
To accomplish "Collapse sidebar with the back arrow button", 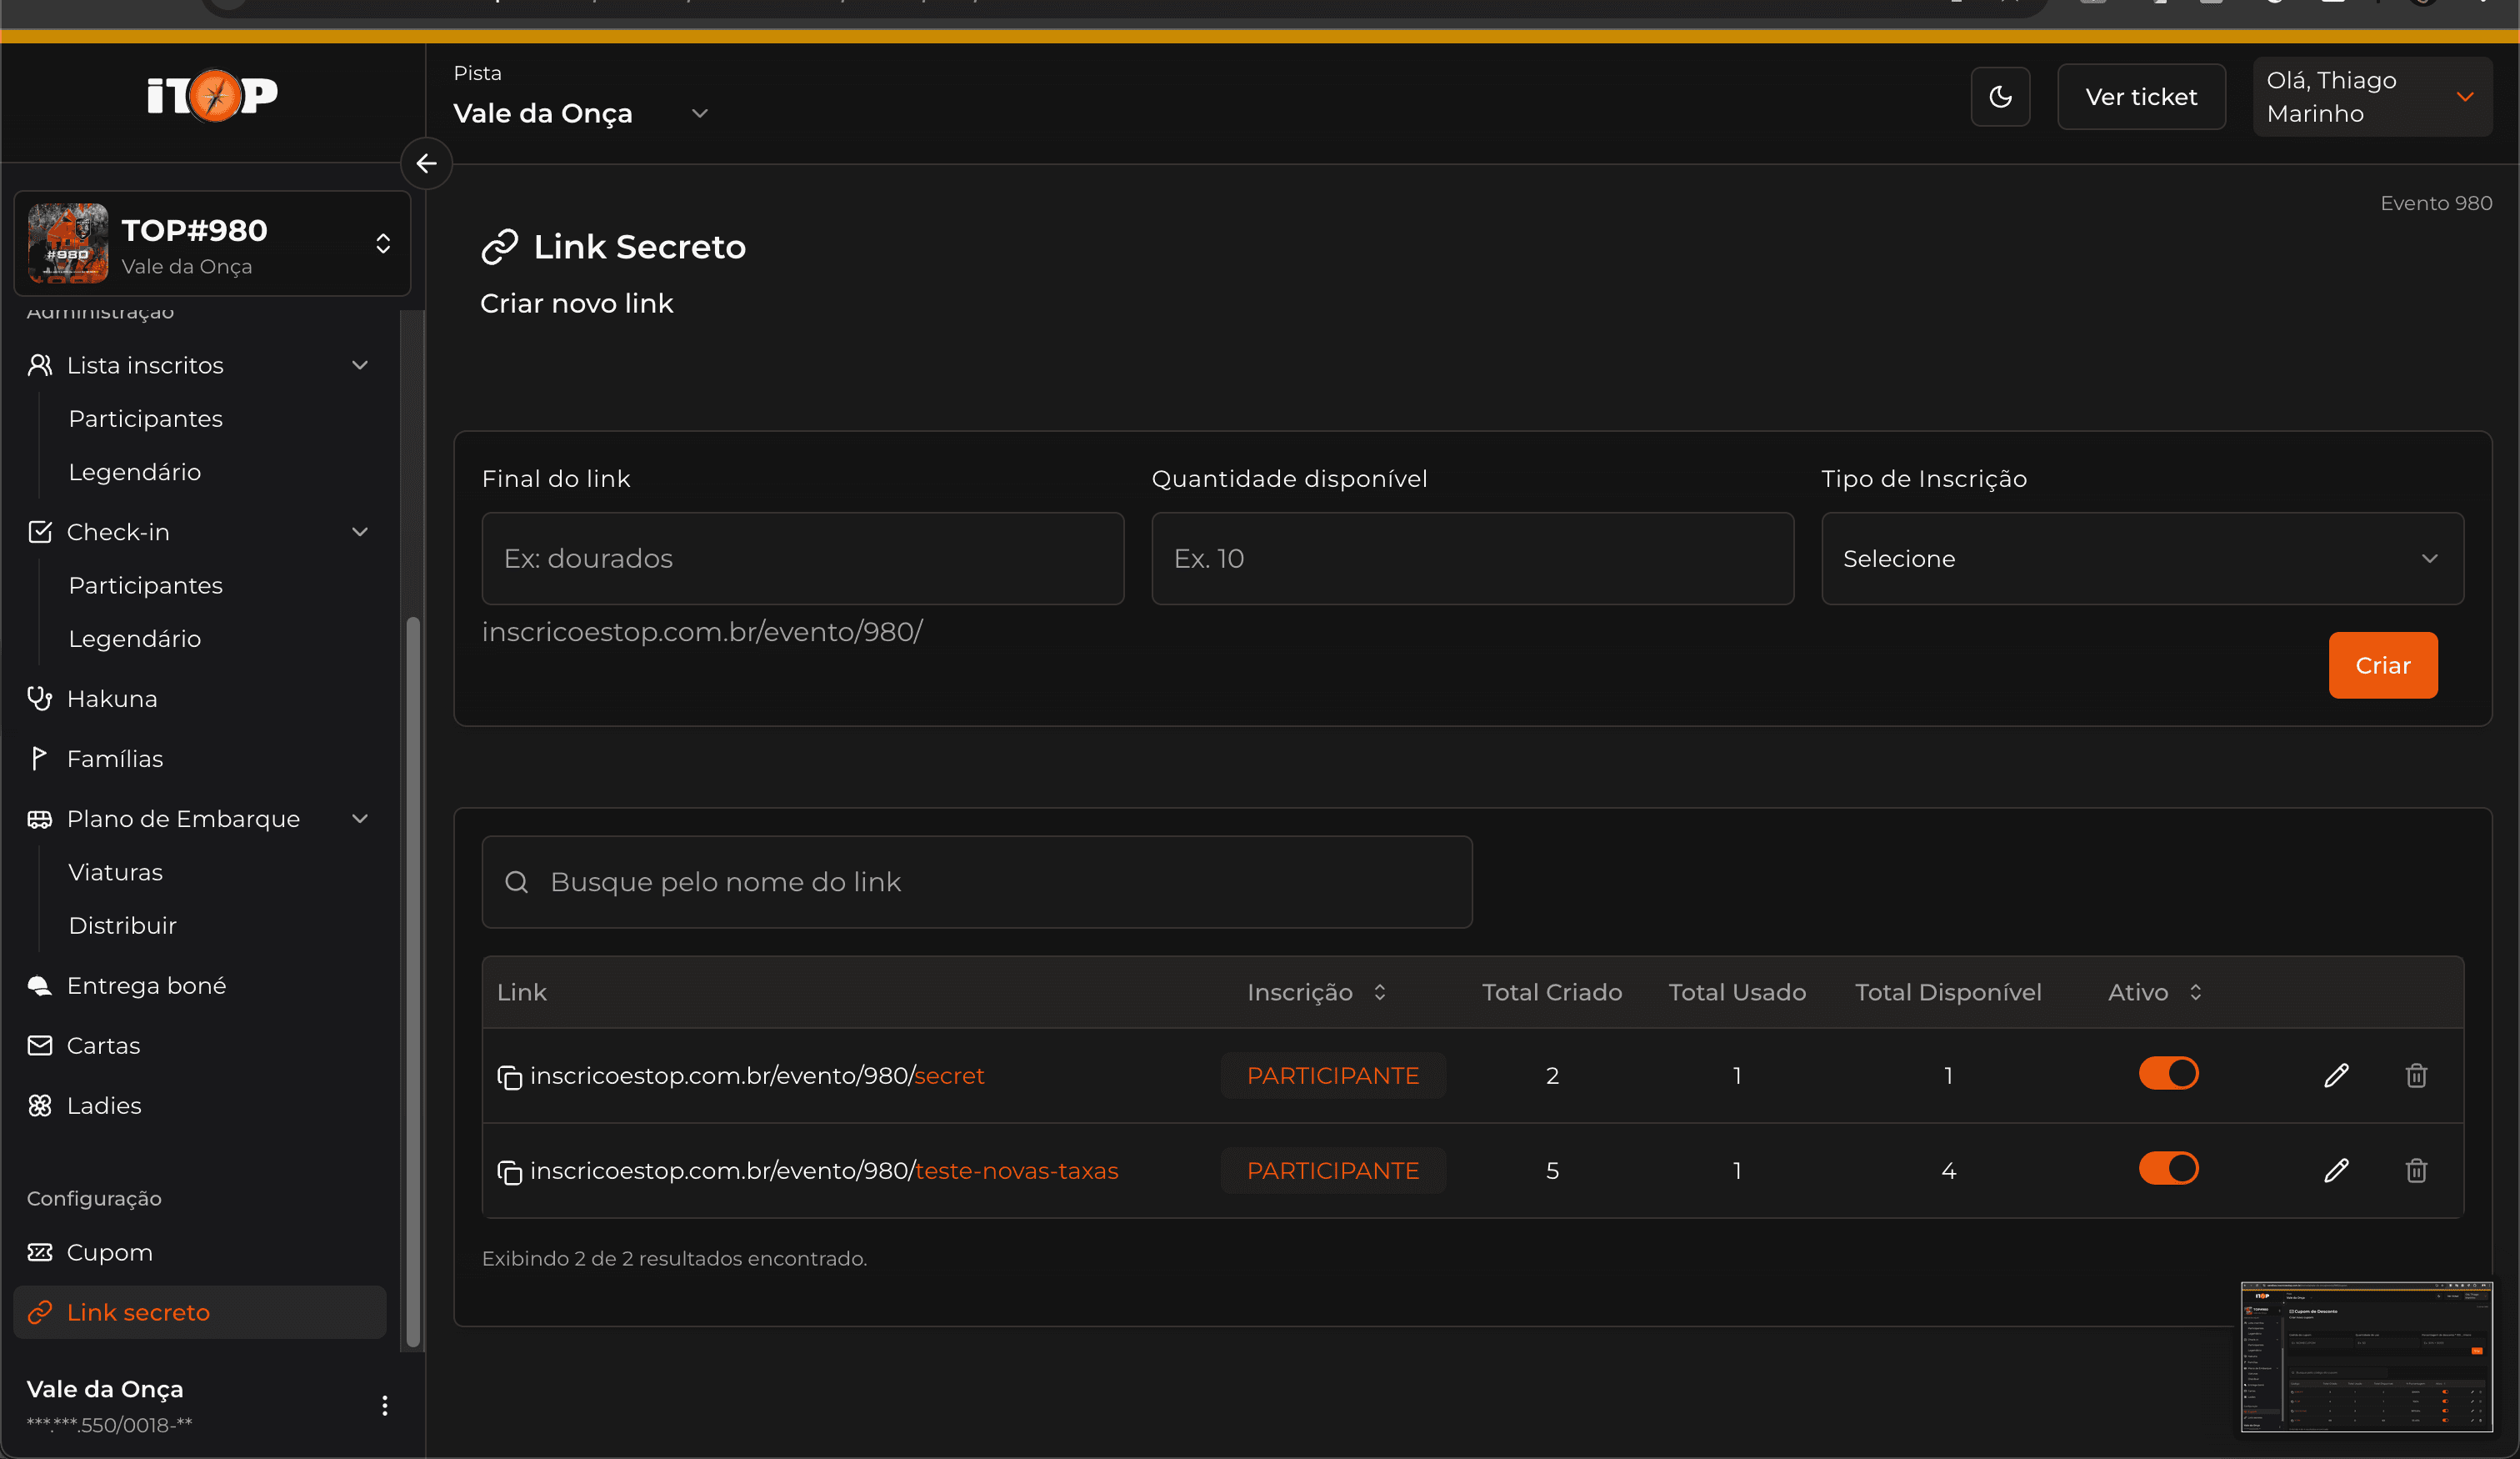I will point(427,163).
